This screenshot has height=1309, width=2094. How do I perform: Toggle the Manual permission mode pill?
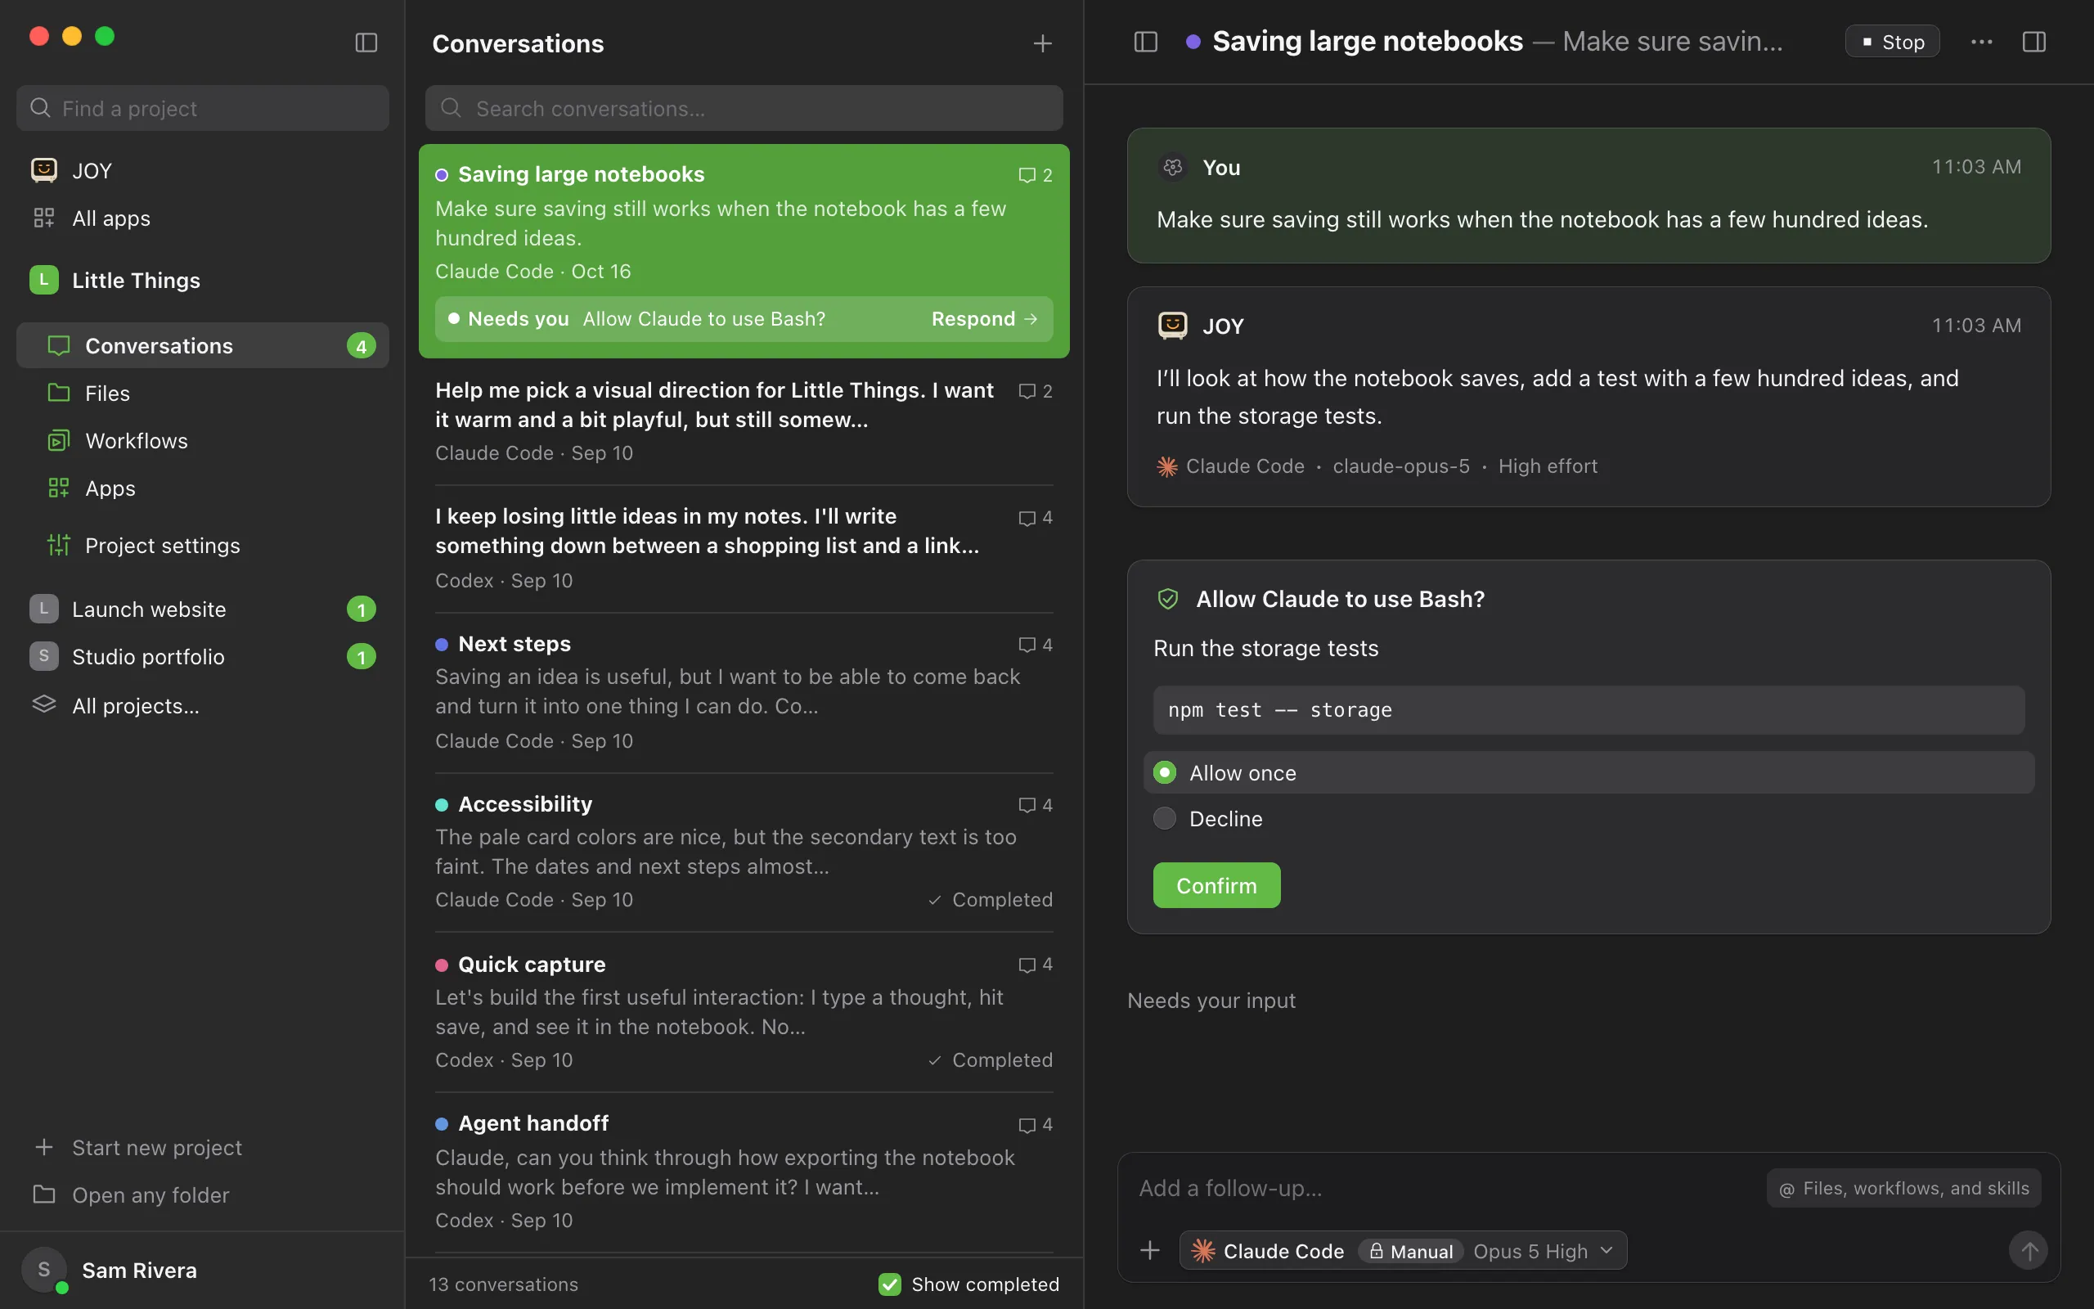1410,1251
